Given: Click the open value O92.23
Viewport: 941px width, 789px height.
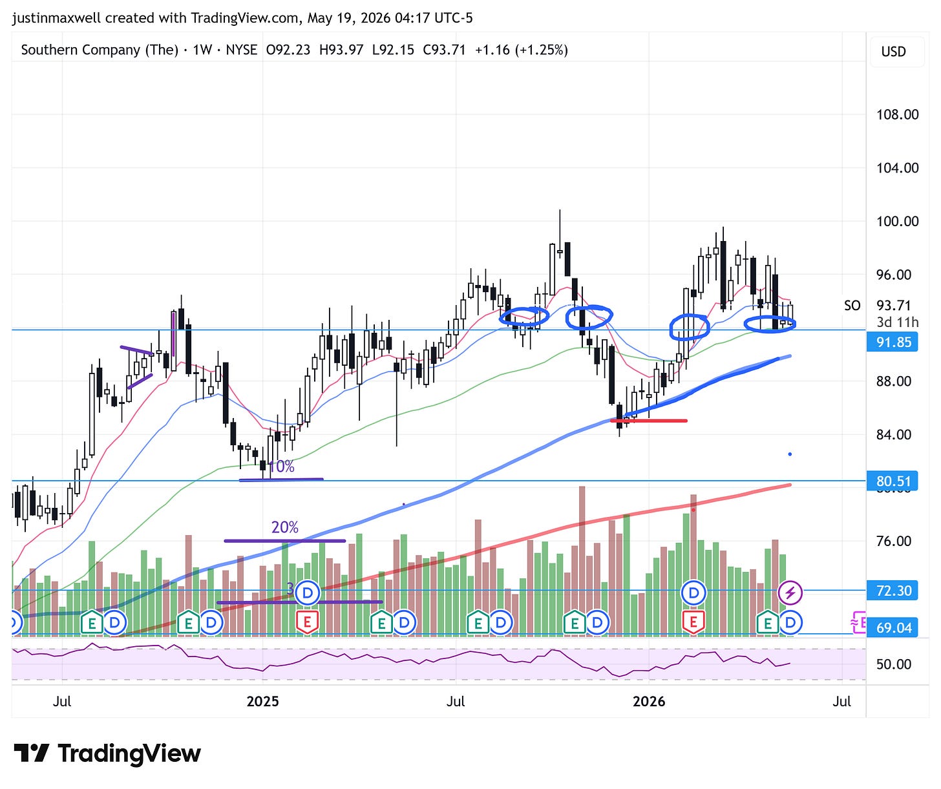Looking at the screenshot, I should point(288,50).
